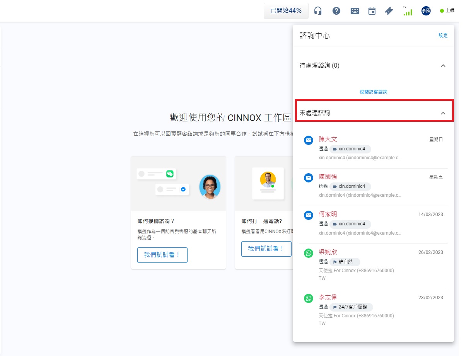The height and width of the screenshot is (356, 464).
Task: Open enquiry from 梁婉欣
Action: (374, 266)
